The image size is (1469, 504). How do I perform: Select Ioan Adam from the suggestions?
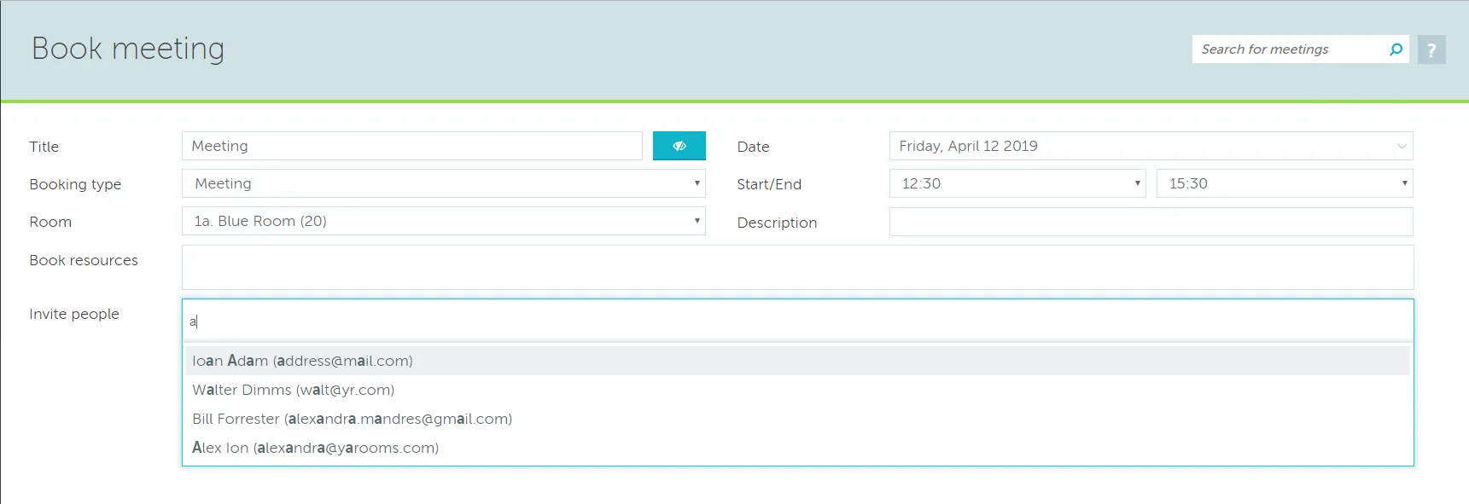pyautogui.click(x=302, y=361)
